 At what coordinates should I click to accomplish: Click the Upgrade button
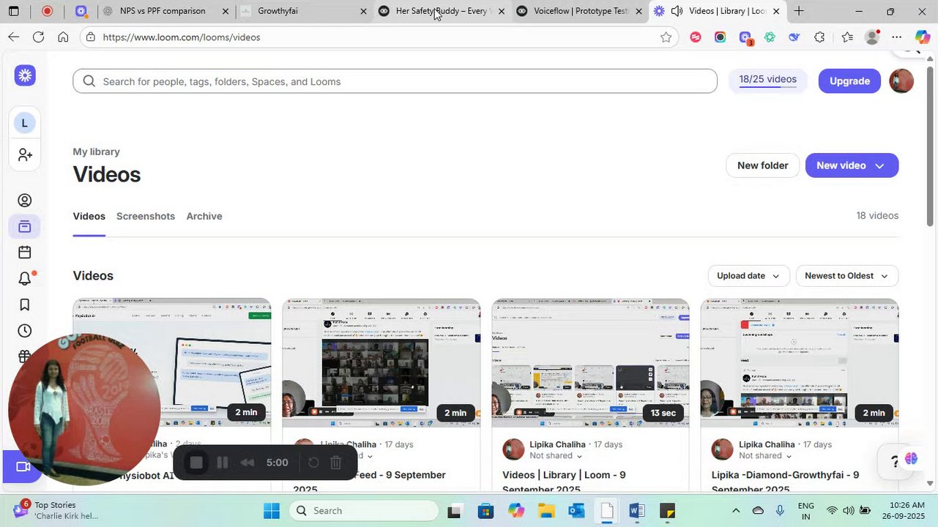849,81
